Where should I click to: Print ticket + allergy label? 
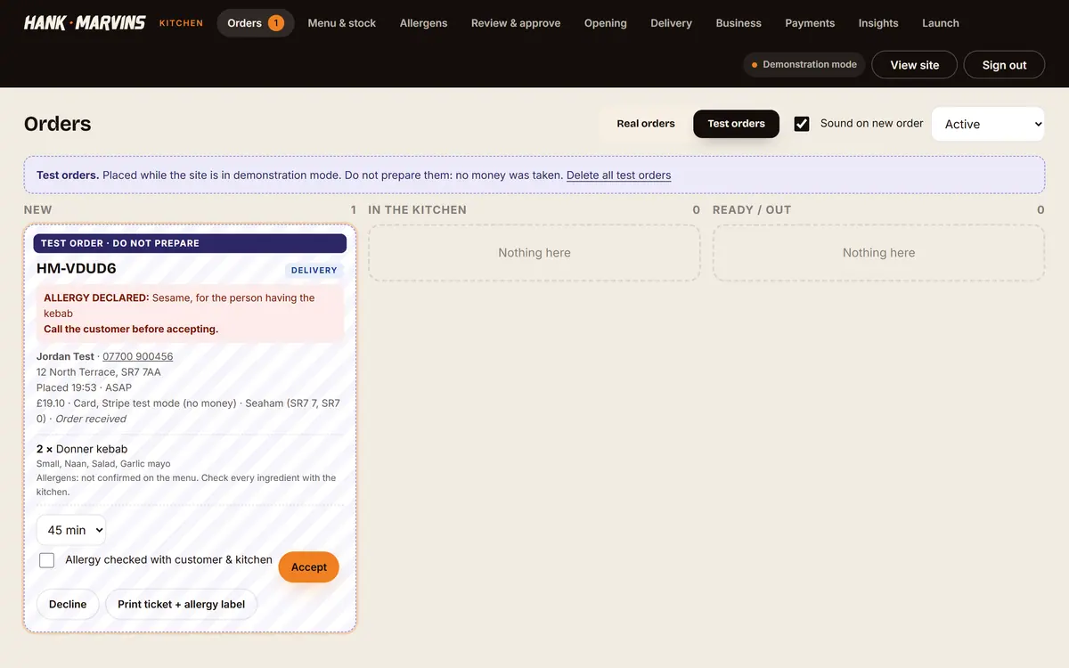[x=182, y=604]
